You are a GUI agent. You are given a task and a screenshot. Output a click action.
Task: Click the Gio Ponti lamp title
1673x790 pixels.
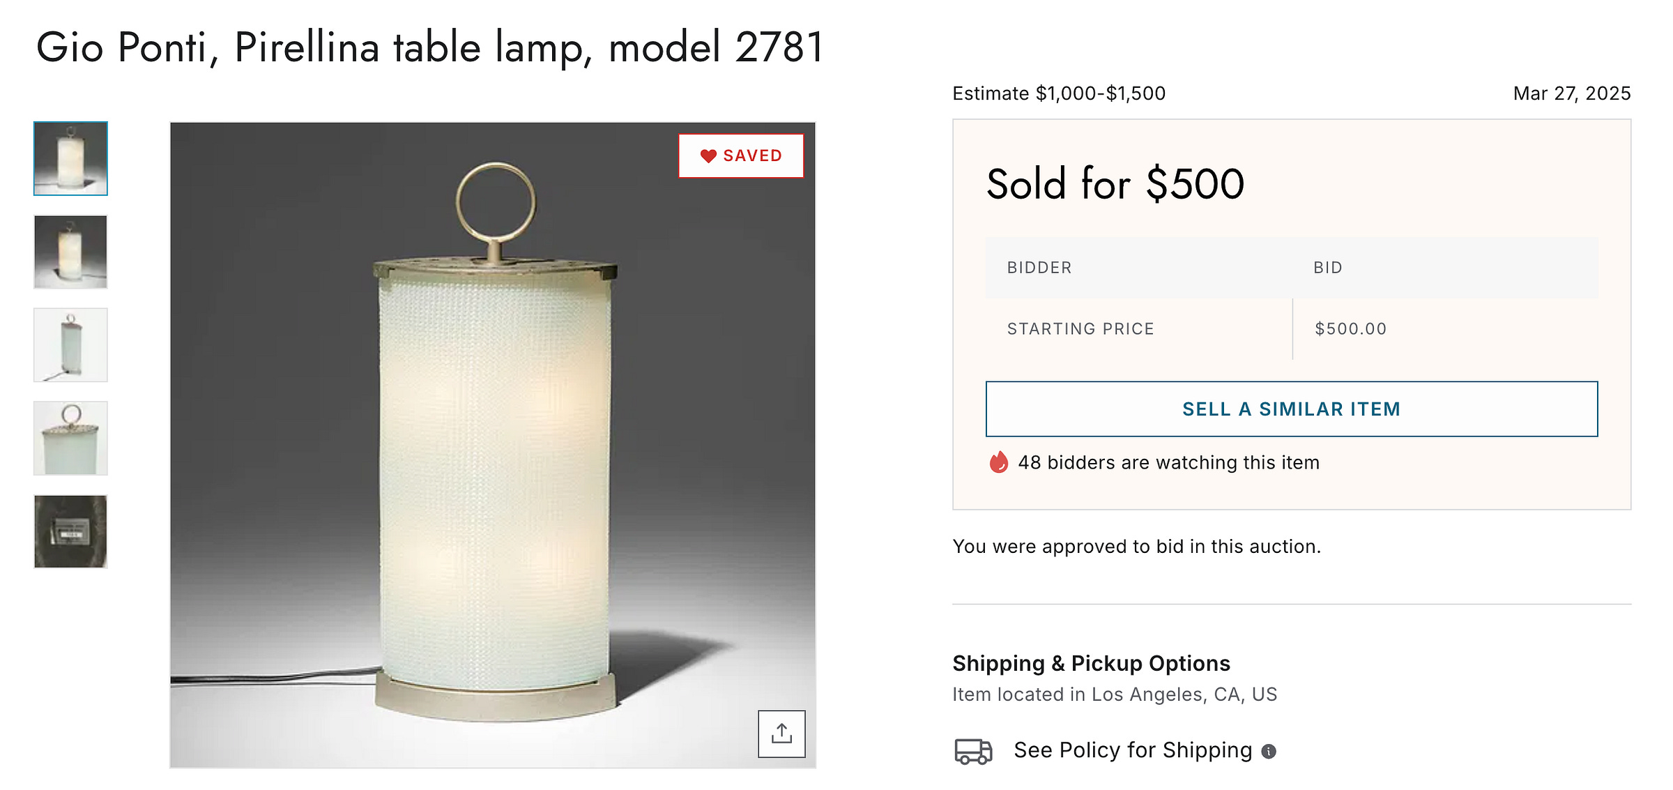pyautogui.click(x=430, y=47)
